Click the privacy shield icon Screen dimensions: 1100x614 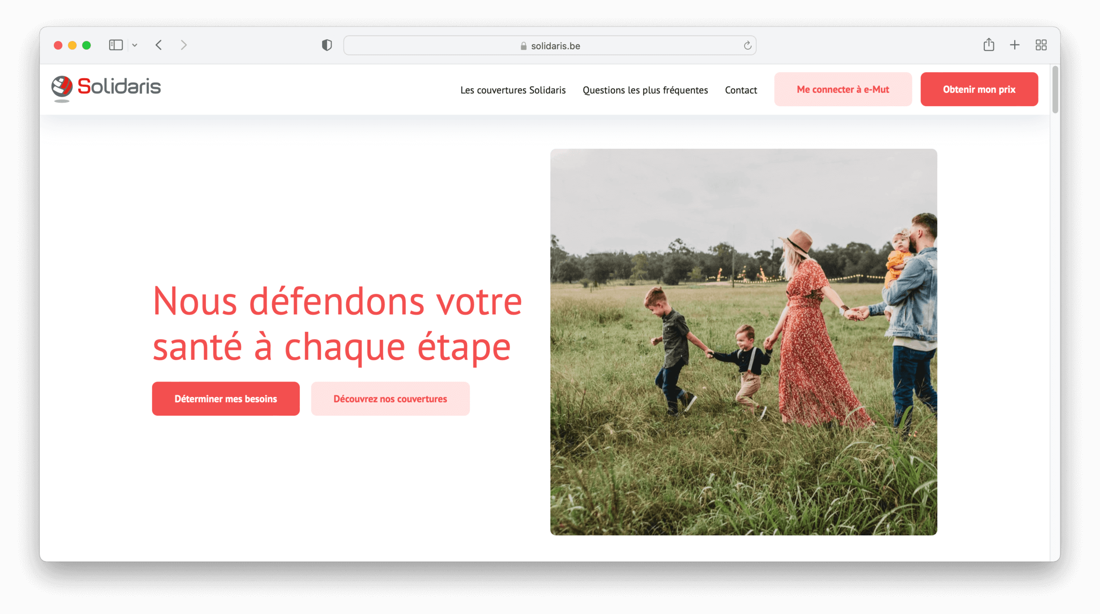327,45
